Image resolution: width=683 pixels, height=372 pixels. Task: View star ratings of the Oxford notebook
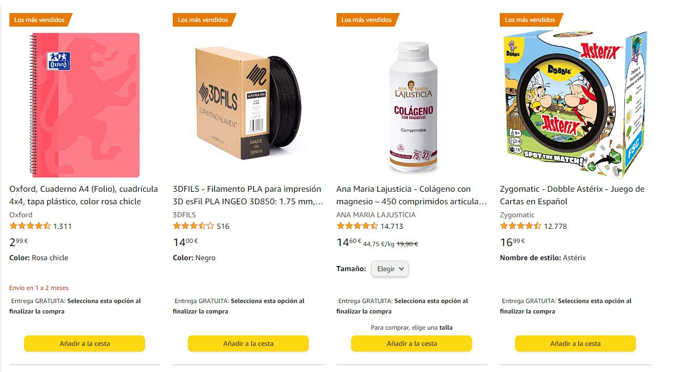tap(30, 226)
